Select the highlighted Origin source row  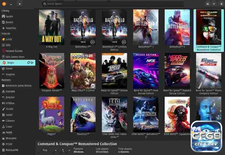pos(18,63)
